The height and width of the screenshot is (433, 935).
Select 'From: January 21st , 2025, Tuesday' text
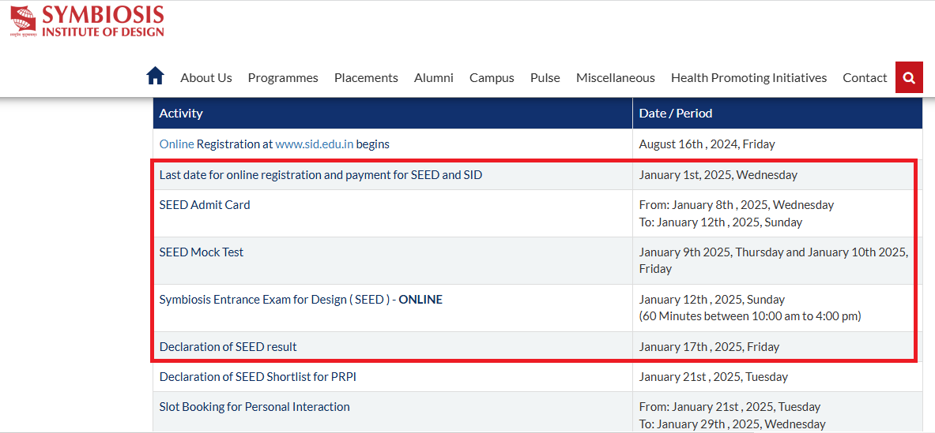730,407
